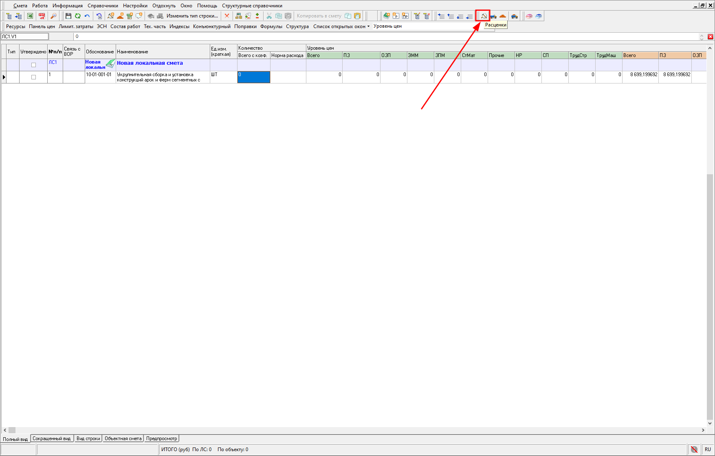715x456 pixels.
Task: Click the PDF export icon
Action: 42,16
